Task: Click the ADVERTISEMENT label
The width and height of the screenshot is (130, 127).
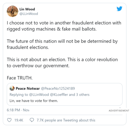Action: coord(119,111)
